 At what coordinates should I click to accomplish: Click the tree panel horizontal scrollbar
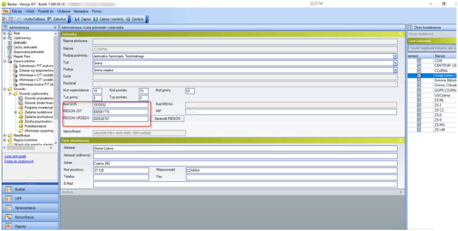coord(28,148)
